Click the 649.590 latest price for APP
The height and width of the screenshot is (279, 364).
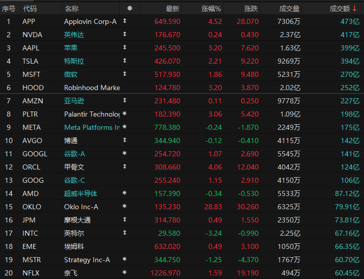pyautogui.click(x=167, y=21)
